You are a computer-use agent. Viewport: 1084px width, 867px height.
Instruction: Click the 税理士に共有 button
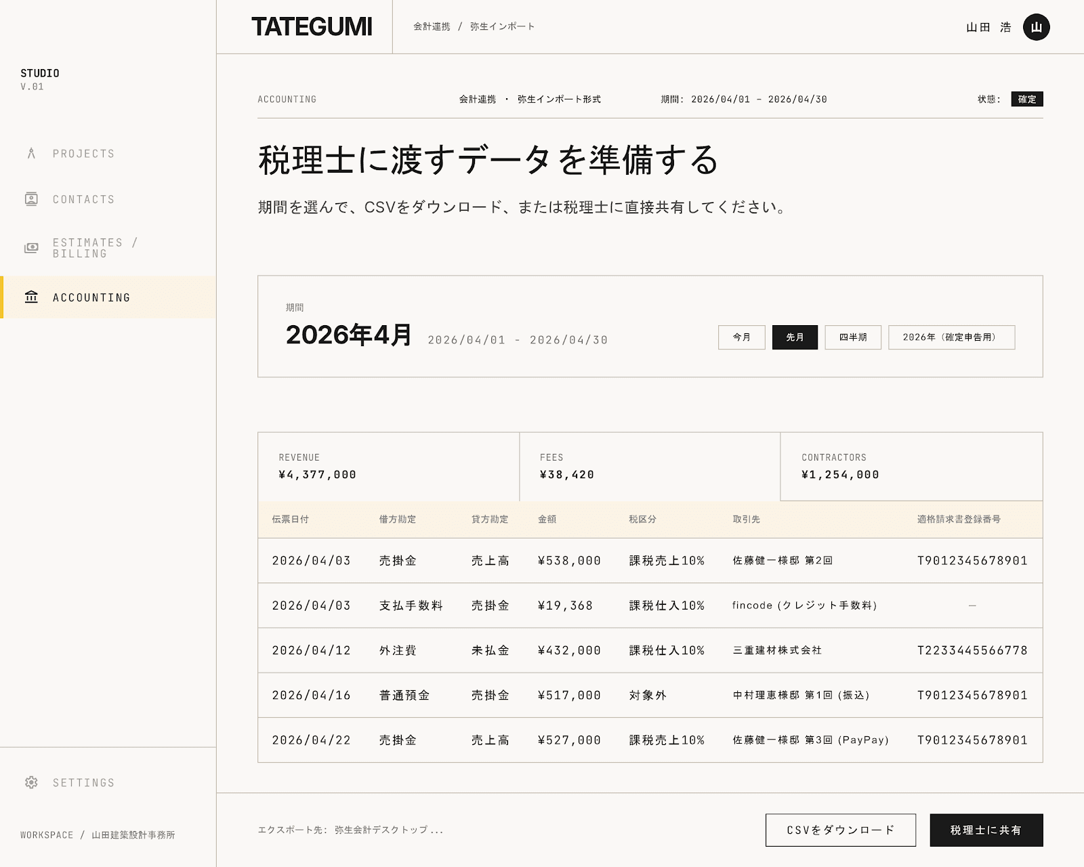(986, 830)
